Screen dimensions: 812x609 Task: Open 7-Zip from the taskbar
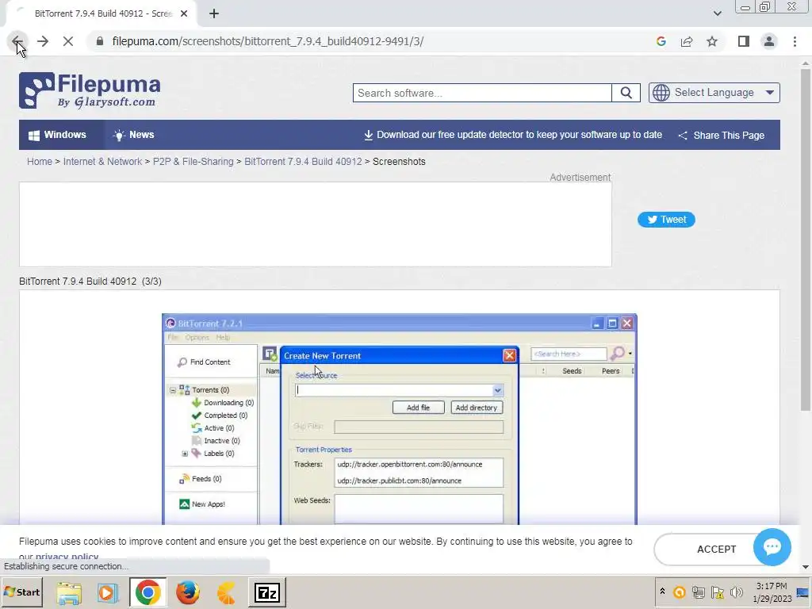(267, 592)
